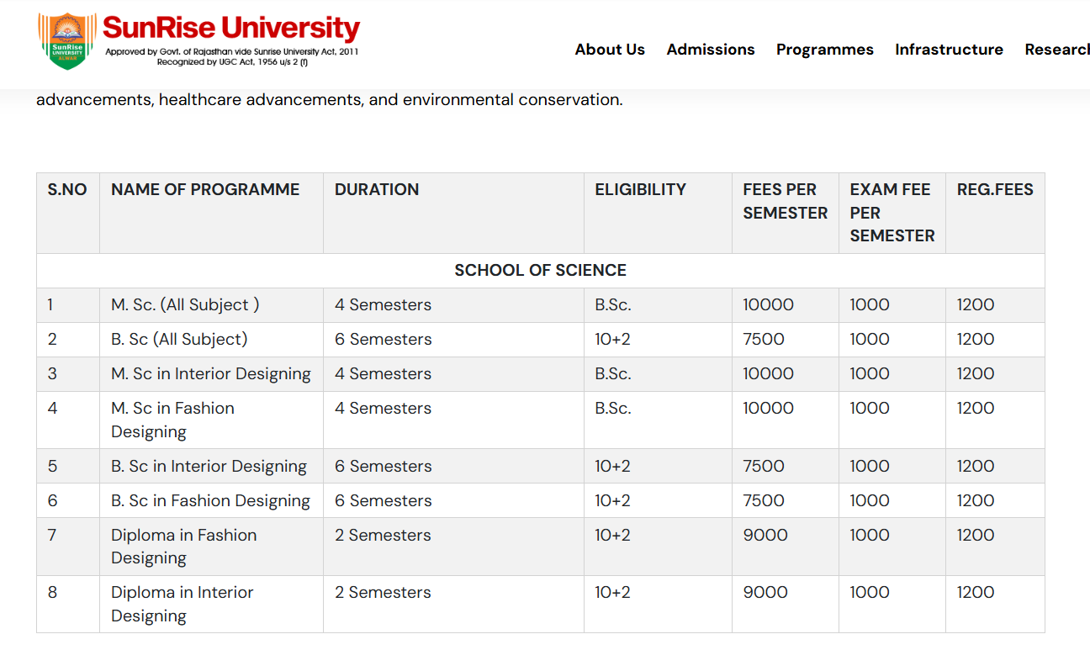Click the NAME OF PROGRAMME column header

tap(205, 190)
